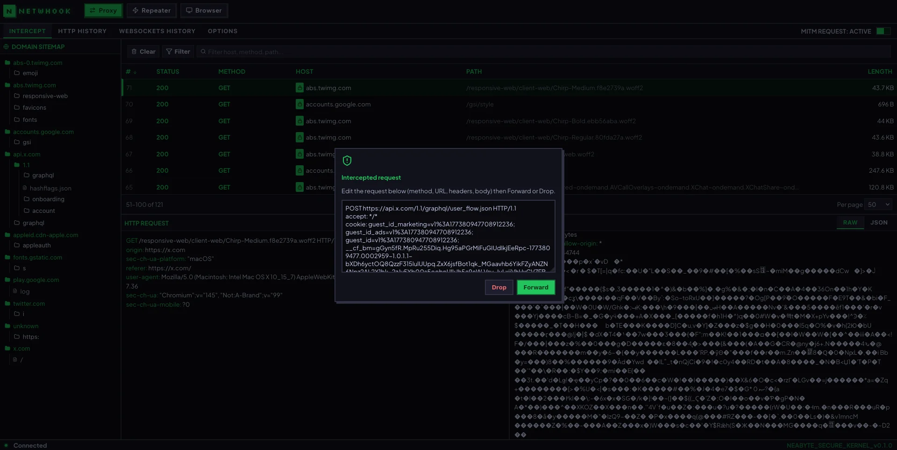Sort by the STATUS column header
The image size is (897, 450).
pos(168,71)
